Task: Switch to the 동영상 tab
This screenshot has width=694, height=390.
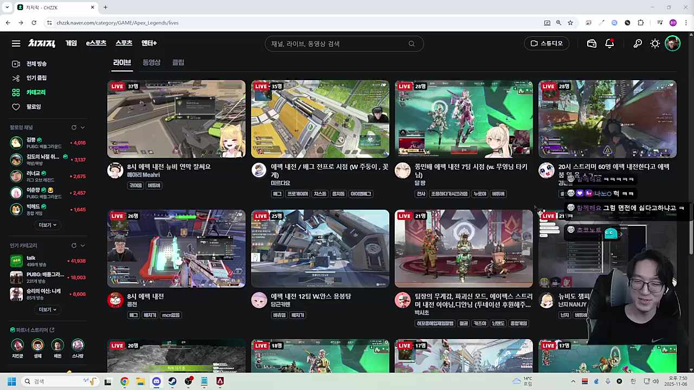Action: point(151,62)
